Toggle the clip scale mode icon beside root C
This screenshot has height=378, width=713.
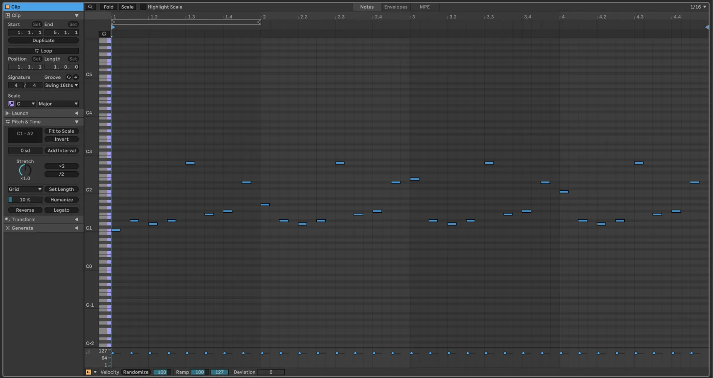point(11,104)
